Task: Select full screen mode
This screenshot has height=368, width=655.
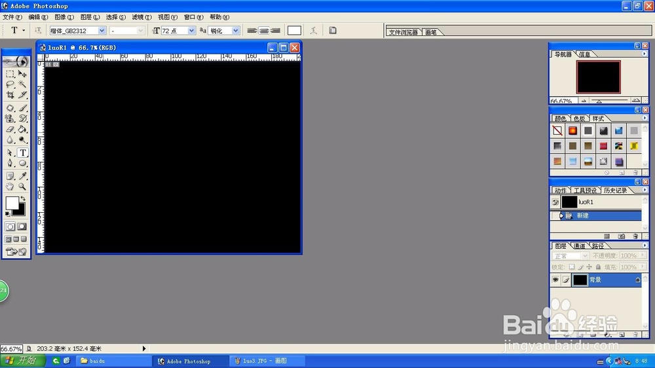Action: click(24, 240)
